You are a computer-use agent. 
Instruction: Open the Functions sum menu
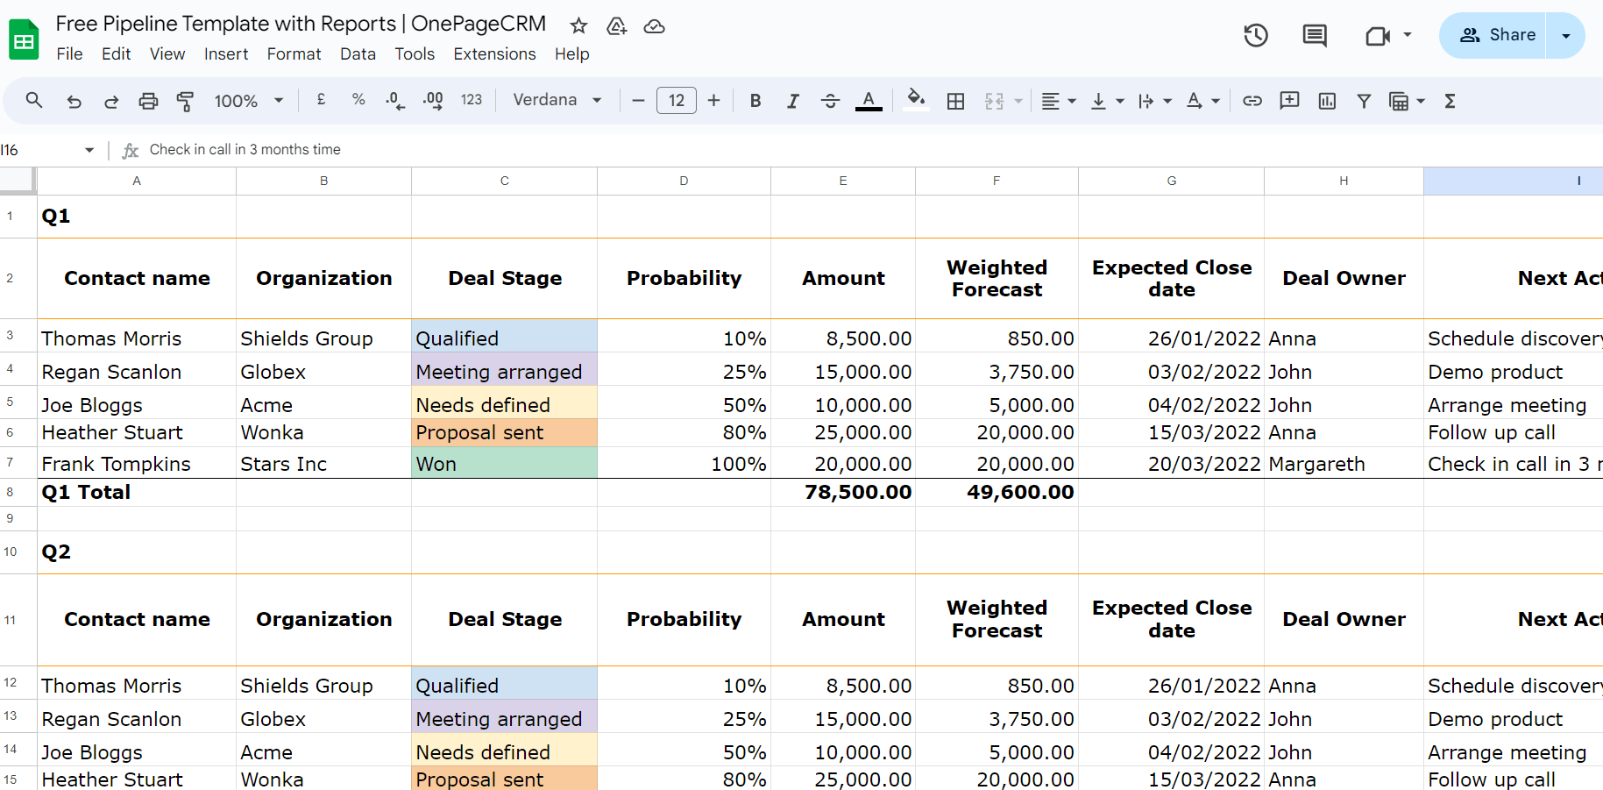tap(1450, 101)
